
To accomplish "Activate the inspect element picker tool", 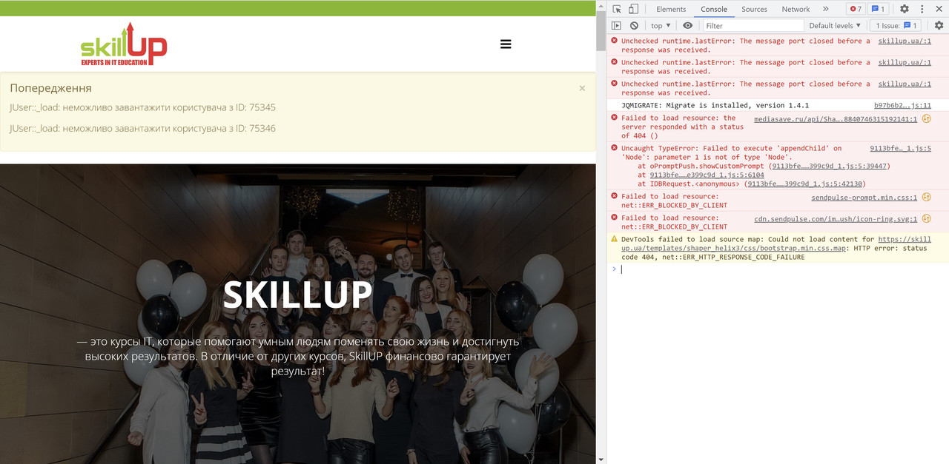I will click(617, 9).
